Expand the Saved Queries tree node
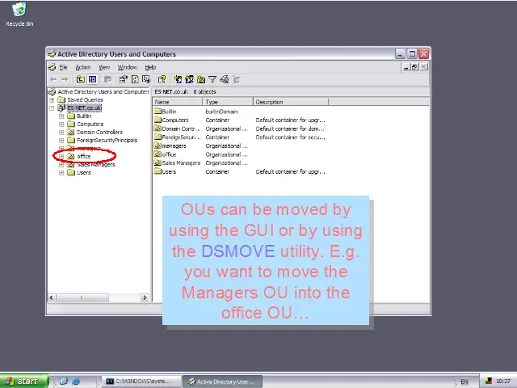Screen dimensions: 517x388 [53, 100]
